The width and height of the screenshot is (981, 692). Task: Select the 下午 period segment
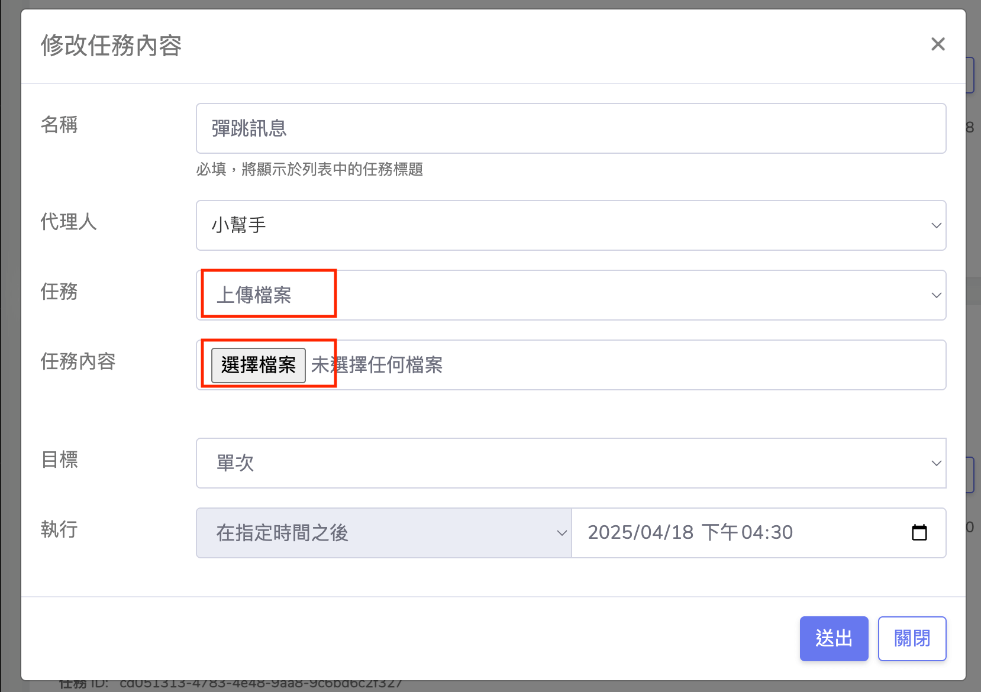(x=719, y=532)
